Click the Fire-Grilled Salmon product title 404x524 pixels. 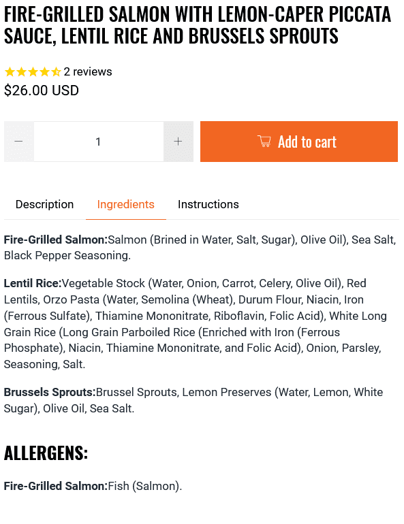[198, 24]
